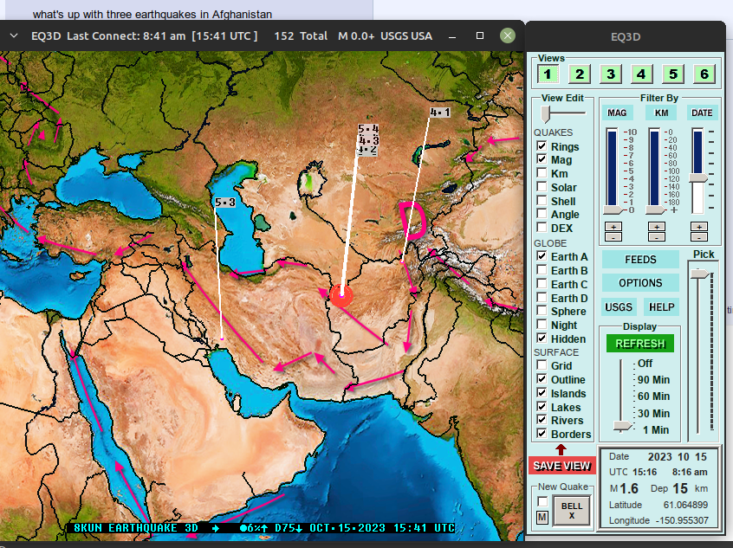Uncheck the Earth A globe option
733x548 pixels.
coord(542,256)
